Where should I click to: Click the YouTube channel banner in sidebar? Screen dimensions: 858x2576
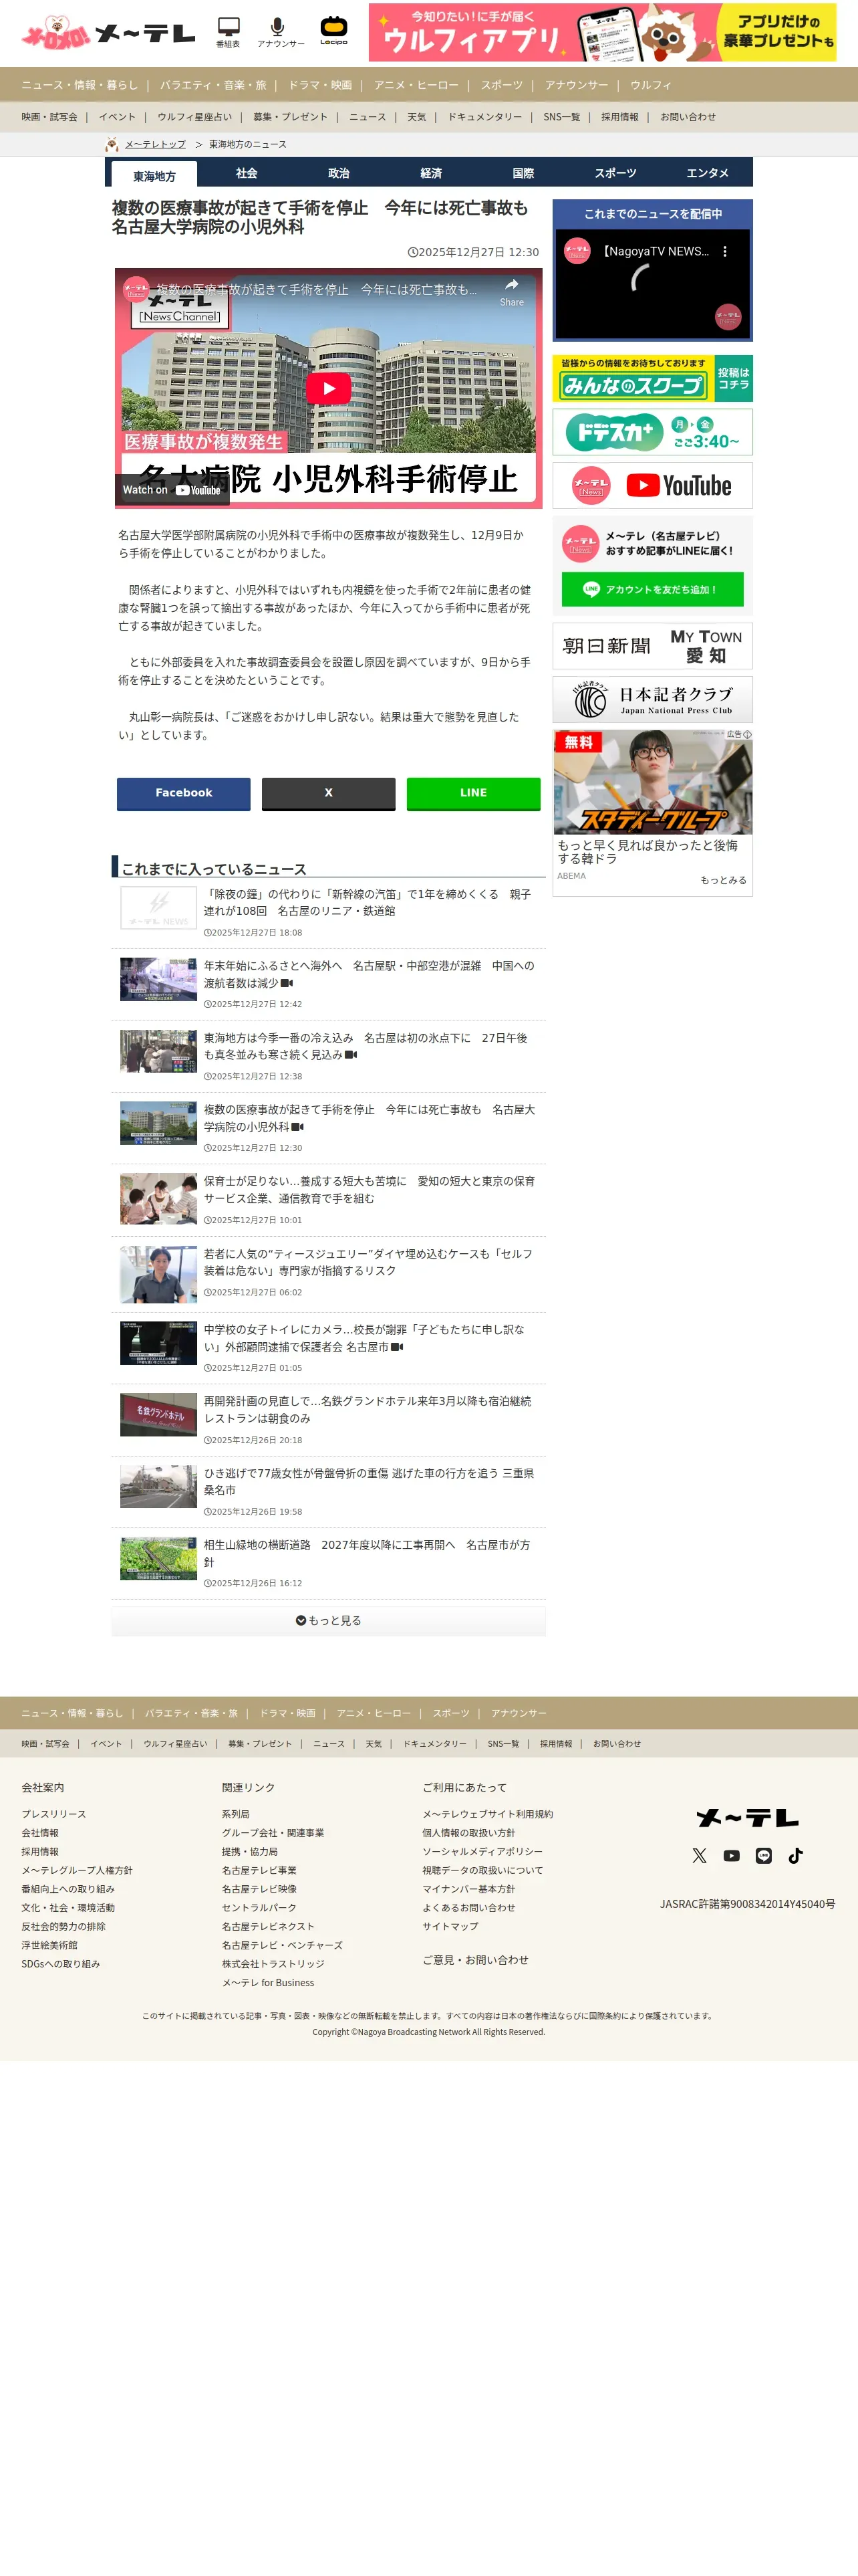(x=652, y=485)
